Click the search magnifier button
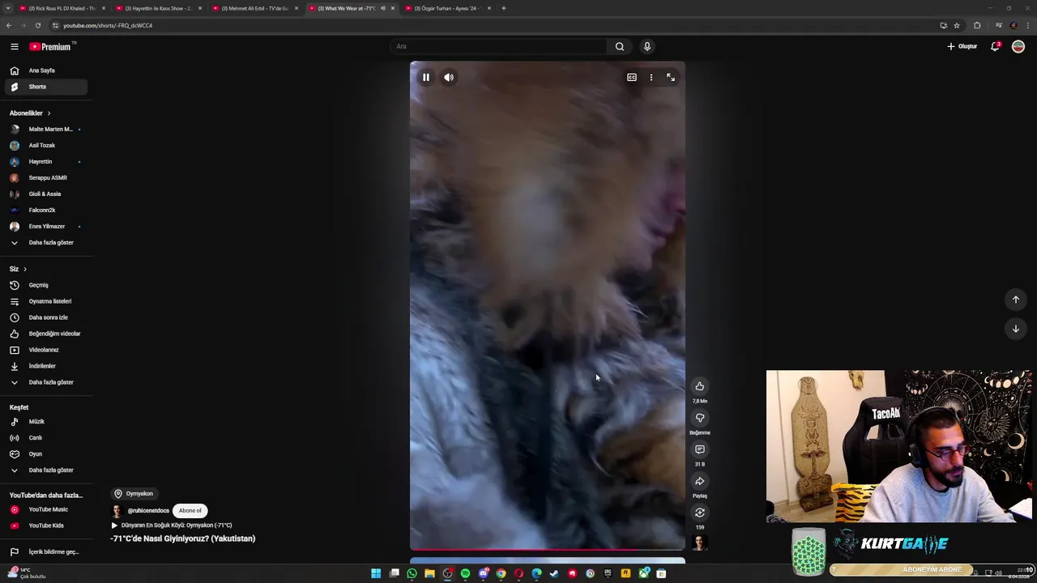This screenshot has width=1037, height=583. tap(620, 46)
